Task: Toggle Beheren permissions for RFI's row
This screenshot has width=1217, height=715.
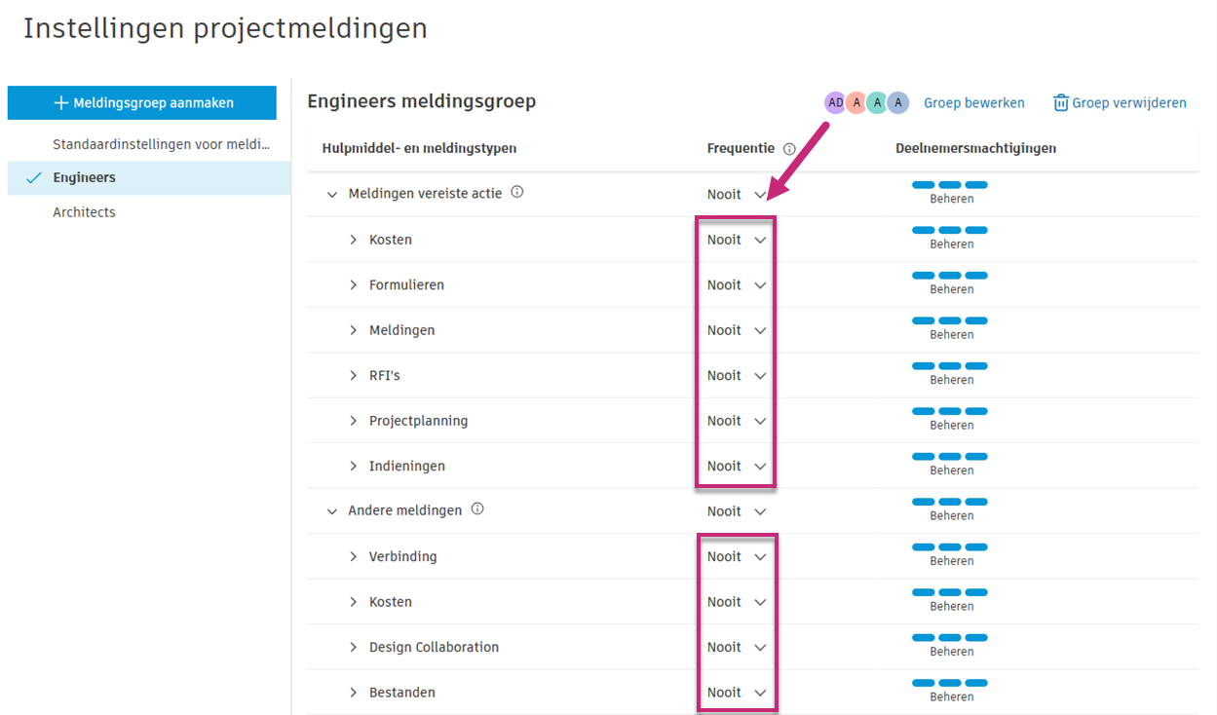Action: tap(950, 372)
